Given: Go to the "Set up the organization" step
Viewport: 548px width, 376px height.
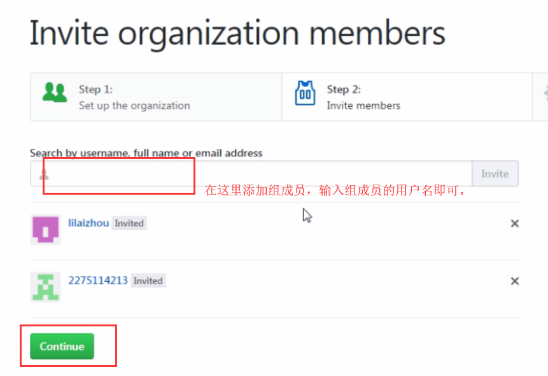Looking at the screenshot, I should (134, 106).
